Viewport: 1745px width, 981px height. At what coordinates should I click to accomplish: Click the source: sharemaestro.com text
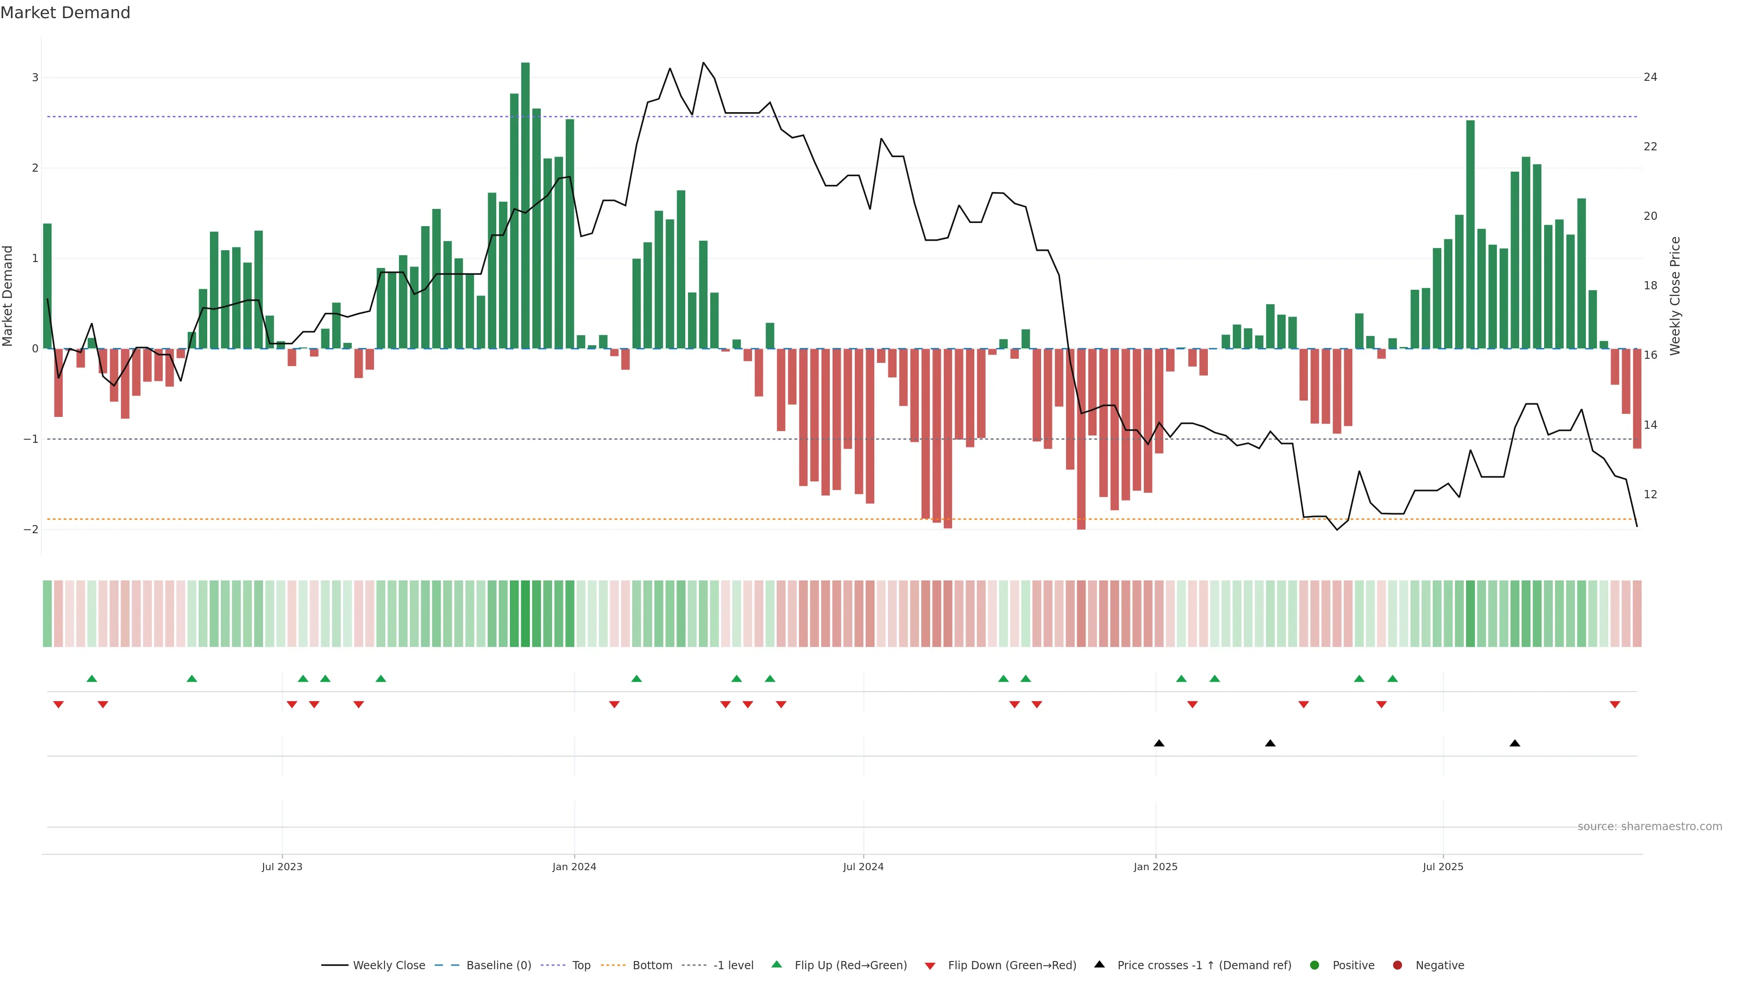1650,826
